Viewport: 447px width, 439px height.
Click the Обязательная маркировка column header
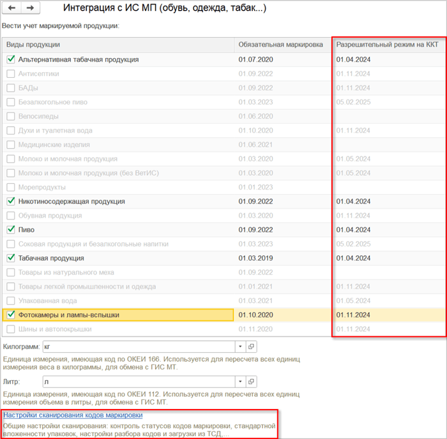point(283,45)
